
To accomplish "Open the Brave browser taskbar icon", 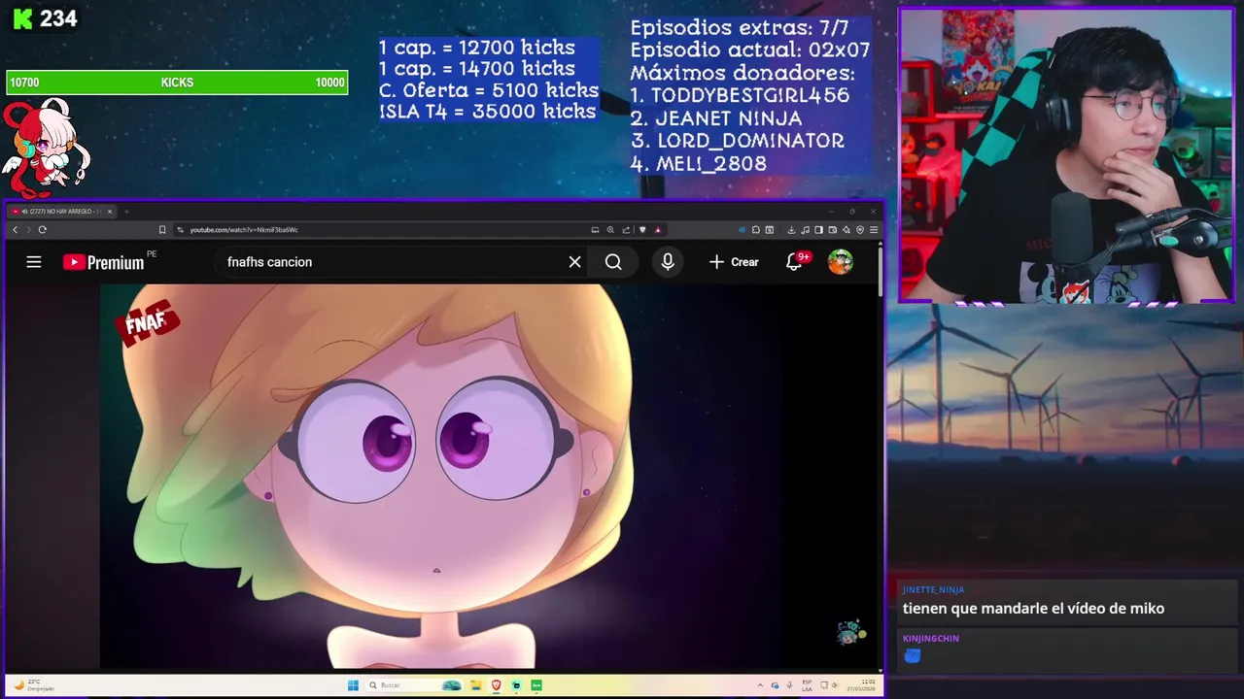I will [497, 685].
